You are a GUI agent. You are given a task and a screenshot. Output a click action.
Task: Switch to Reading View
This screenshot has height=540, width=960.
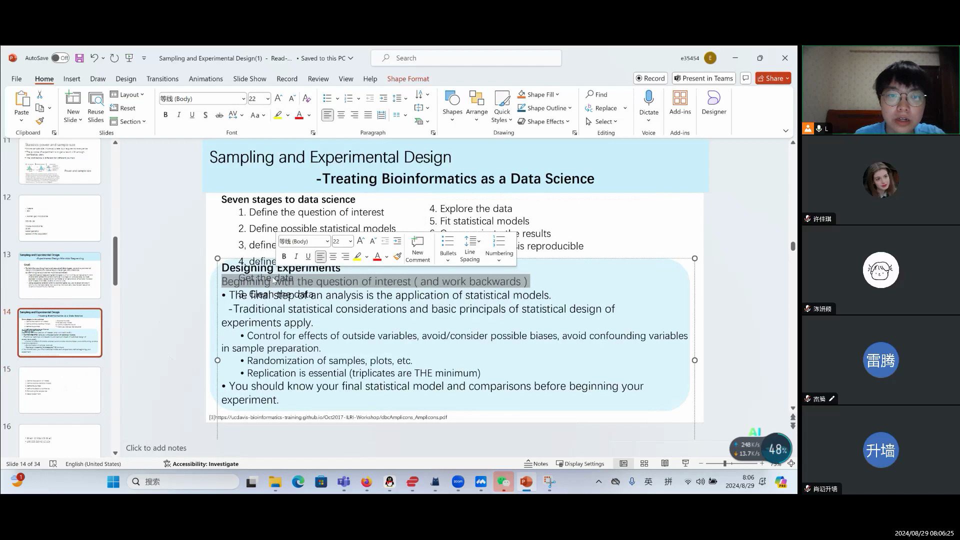tap(664, 463)
